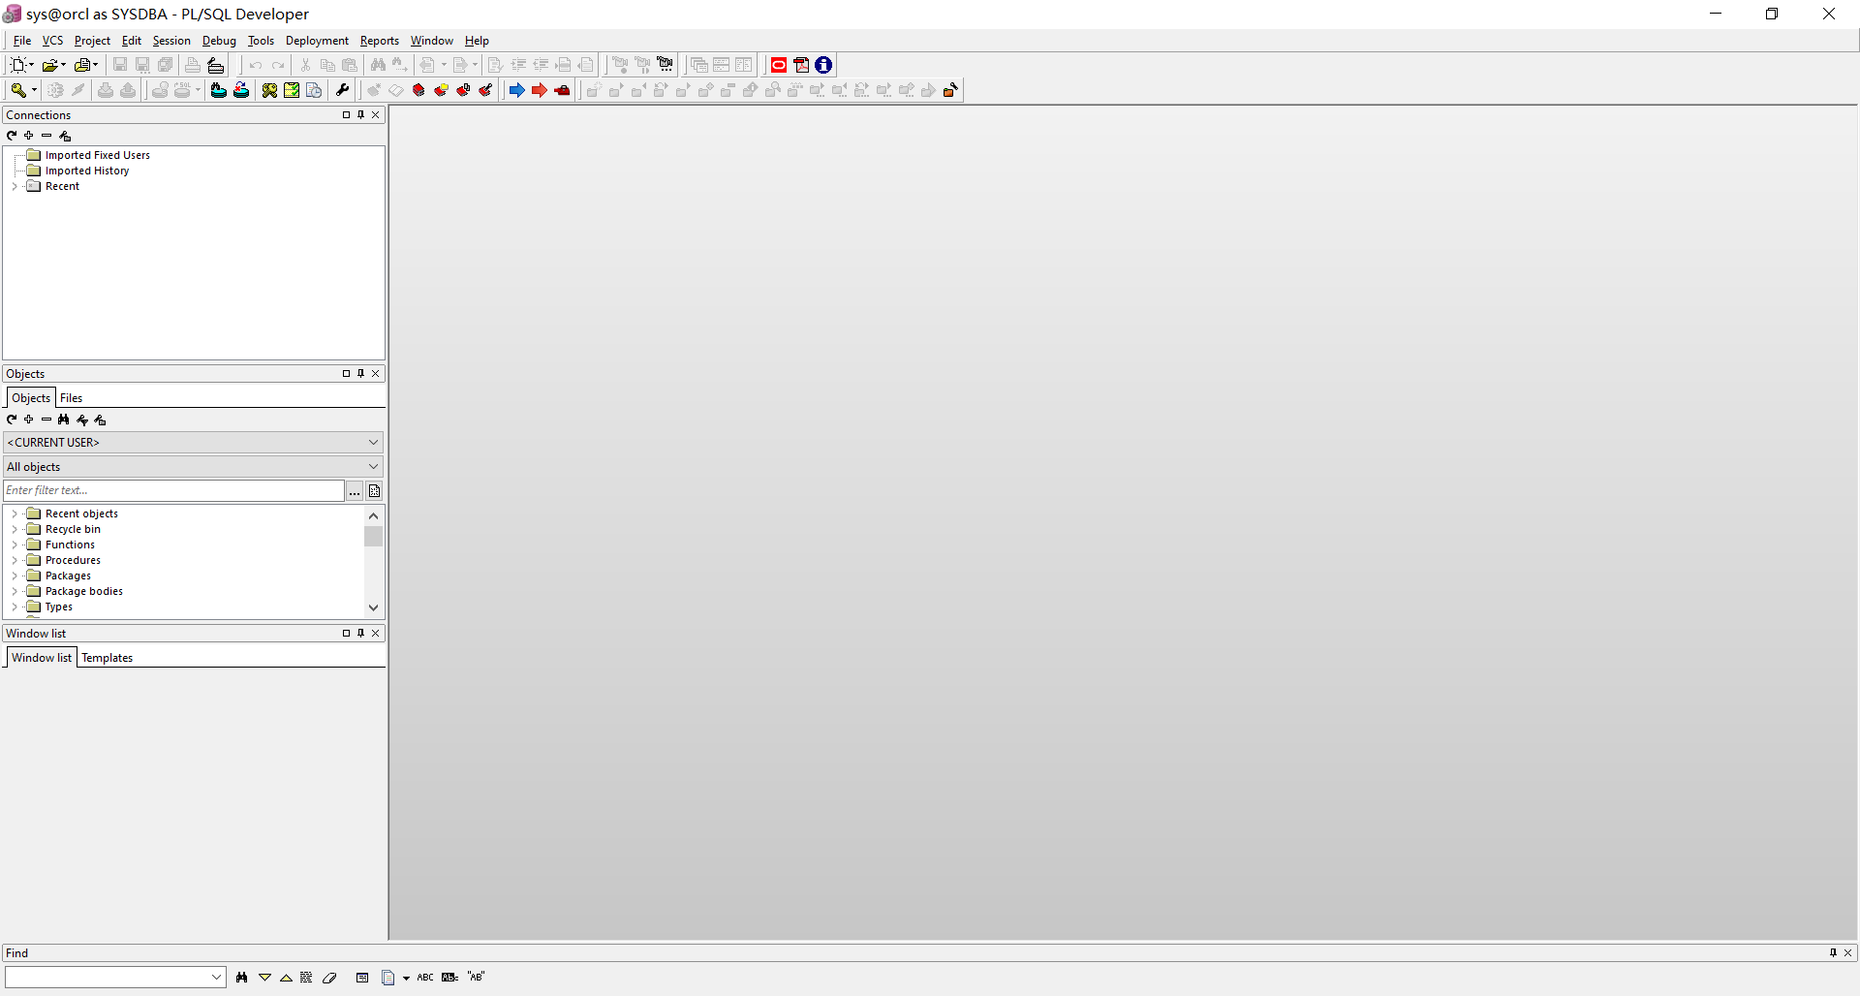Pin the Objects panel
Image resolution: width=1860 pixels, height=996 pixels.
(360, 373)
